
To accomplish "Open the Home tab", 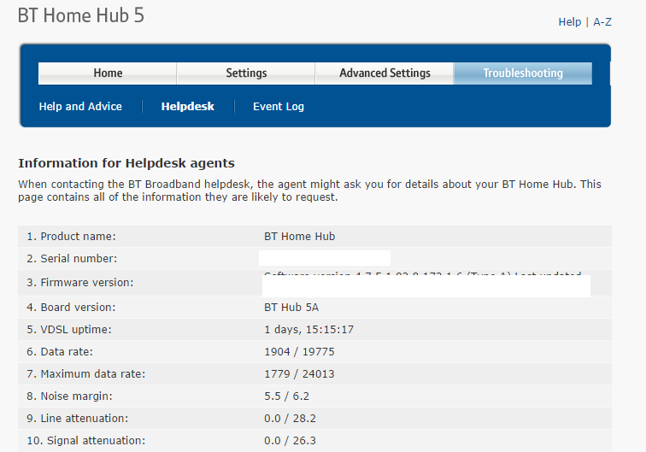I will point(108,73).
